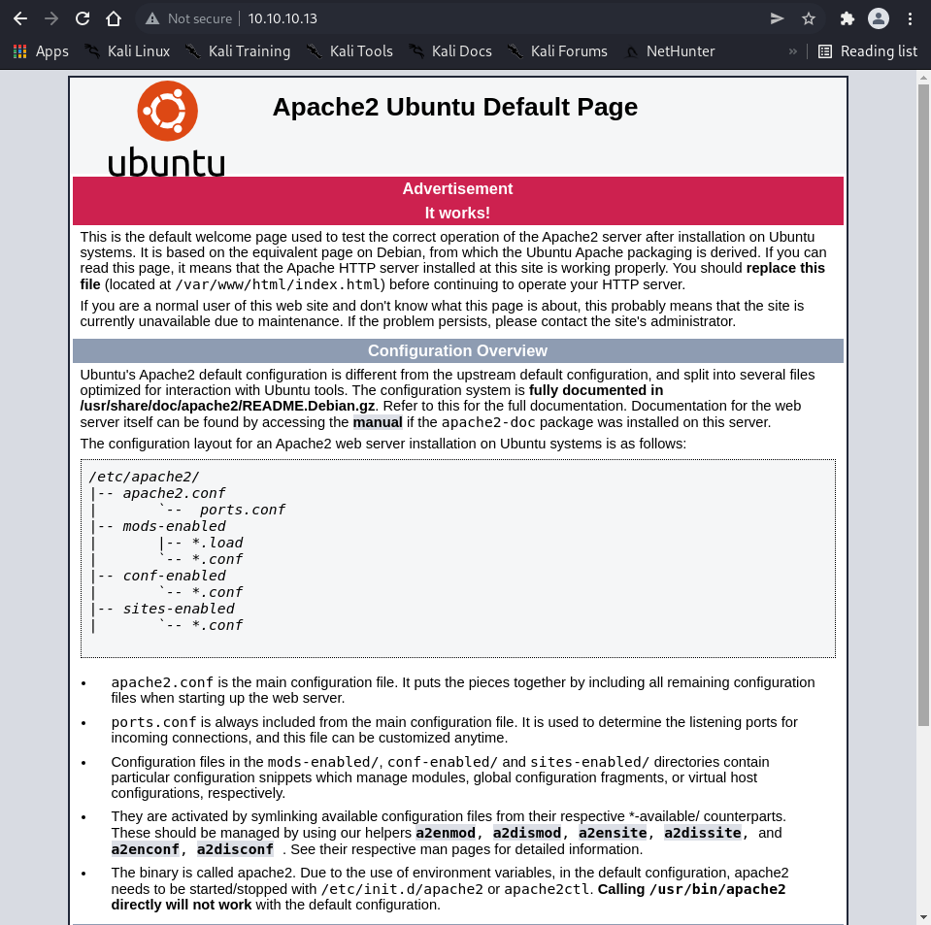The height and width of the screenshot is (925, 931).
Task: Open the Reading list
Action: point(868,51)
